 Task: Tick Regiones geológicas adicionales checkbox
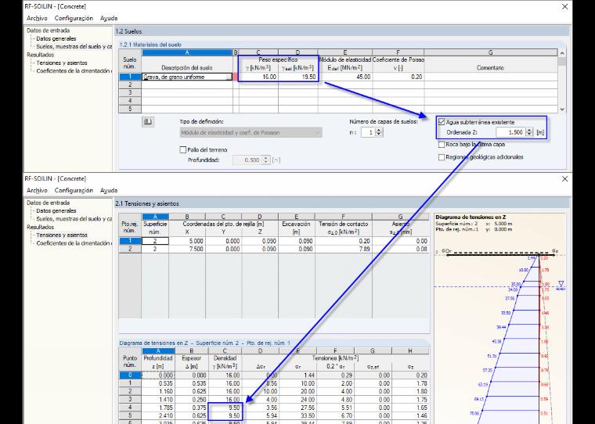click(442, 157)
